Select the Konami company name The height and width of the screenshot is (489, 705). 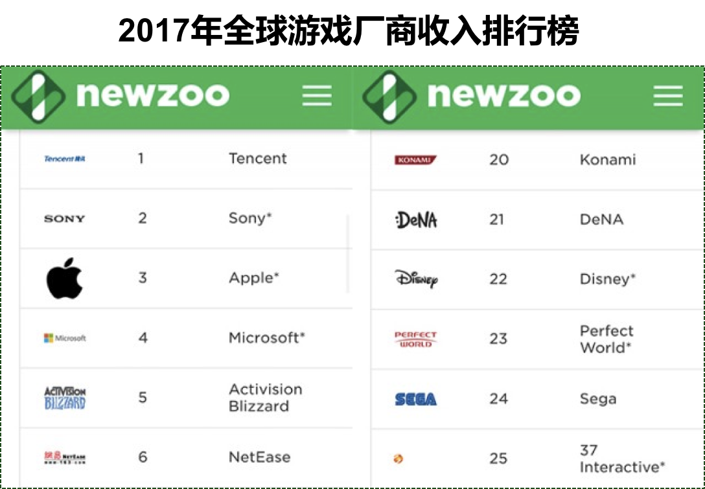point(608,159)
